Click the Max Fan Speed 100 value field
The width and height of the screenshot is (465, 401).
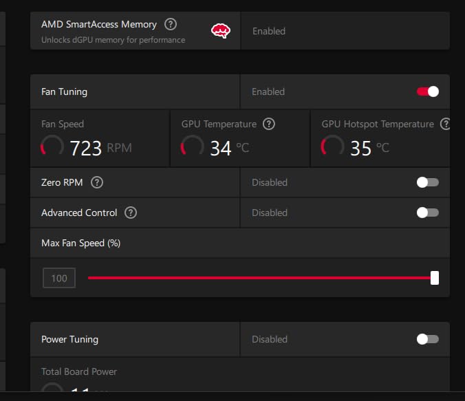tap(59, 278)
